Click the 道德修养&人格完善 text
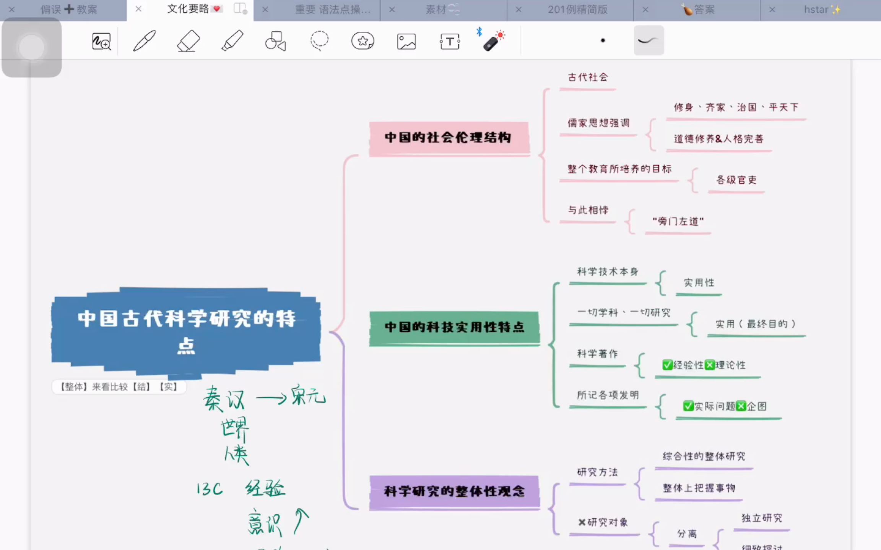 718,139
